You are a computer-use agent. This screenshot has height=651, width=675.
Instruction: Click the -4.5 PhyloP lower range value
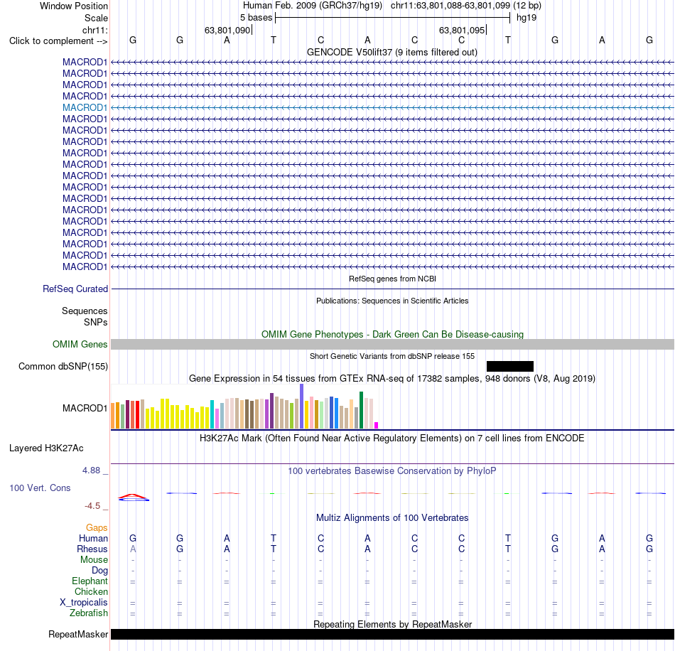92,506
